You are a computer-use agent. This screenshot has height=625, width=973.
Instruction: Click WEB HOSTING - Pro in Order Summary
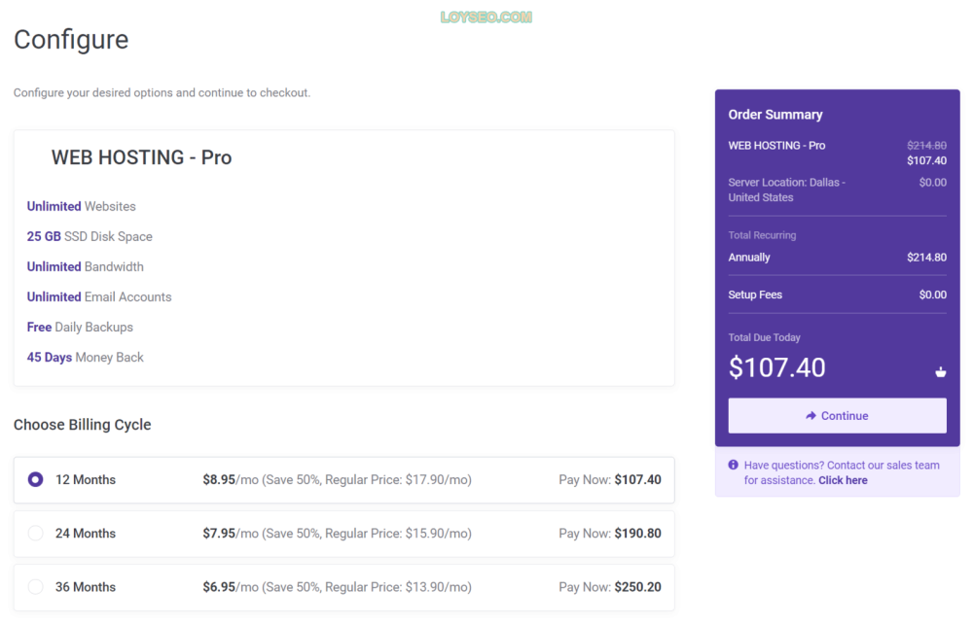(776, 145)
